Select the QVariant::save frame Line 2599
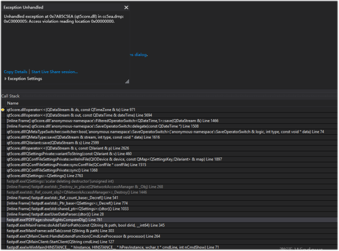Viewport: 339px width, 251px height. [53, 142]
